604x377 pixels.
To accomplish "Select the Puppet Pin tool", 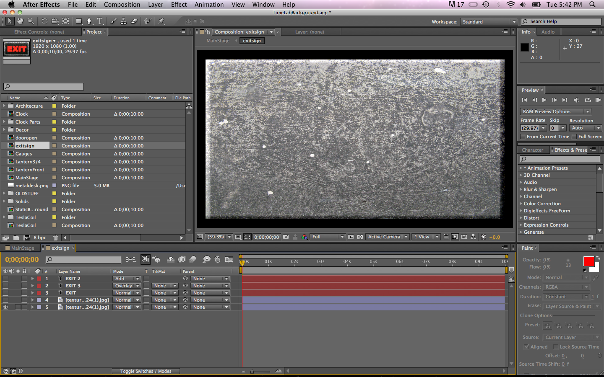I will 161,21.
